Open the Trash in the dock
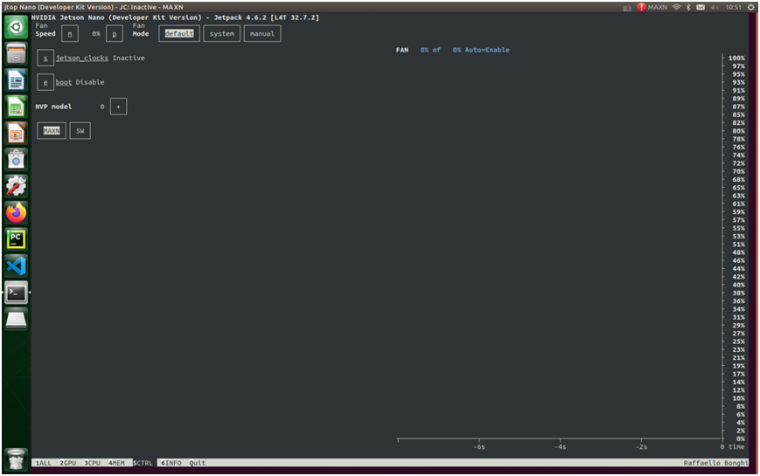Screen dimensions: 760x476 coord(16,459)
